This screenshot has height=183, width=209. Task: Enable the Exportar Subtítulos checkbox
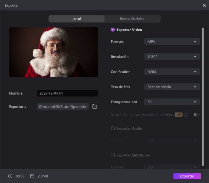click(x=113, y=155)
